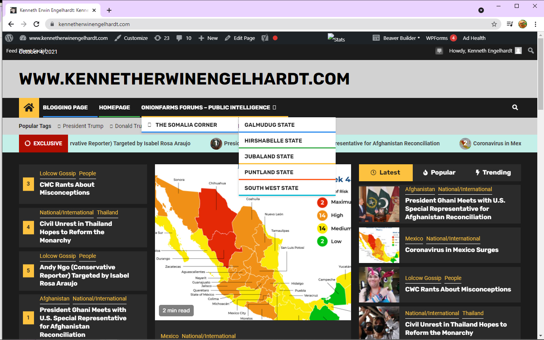544x340 pixels.
Task: Open Coronavirus in Mexico Surges article
Action: coord(452,250)
